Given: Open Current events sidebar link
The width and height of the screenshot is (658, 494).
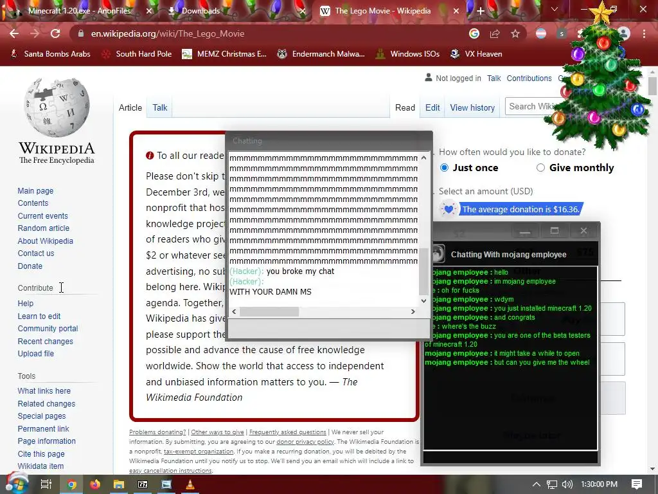Looking at the screenshot, I should coord(42,216).
